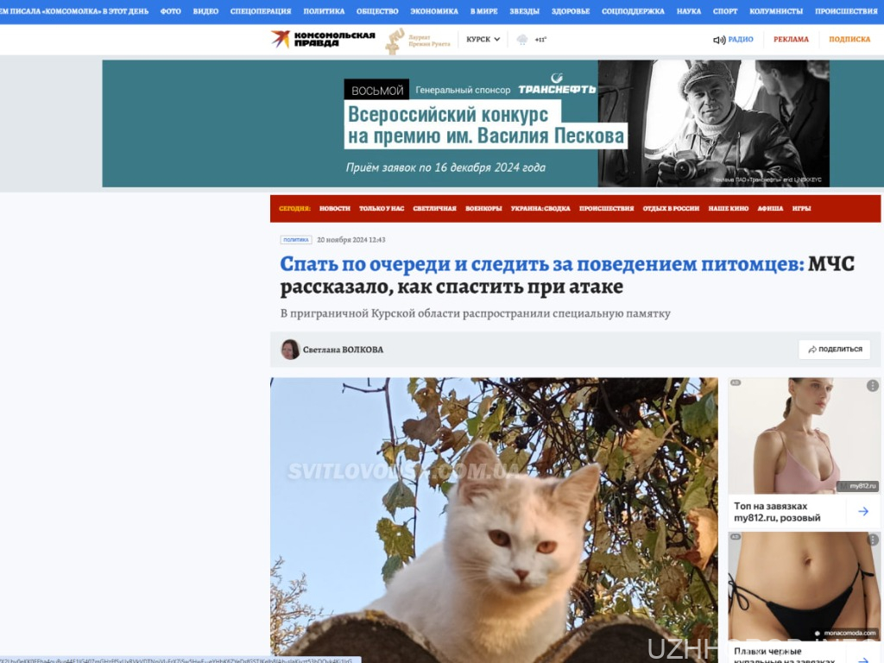884x663 pixels.
Task: Expand the Курск region dropdown
Action: pyautogui.click(x=483, y=40)
